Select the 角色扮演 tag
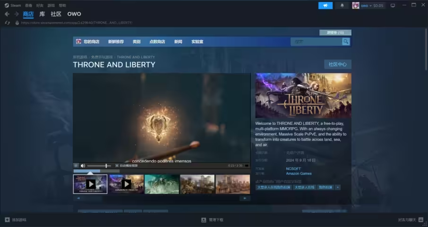 (325, 187)
